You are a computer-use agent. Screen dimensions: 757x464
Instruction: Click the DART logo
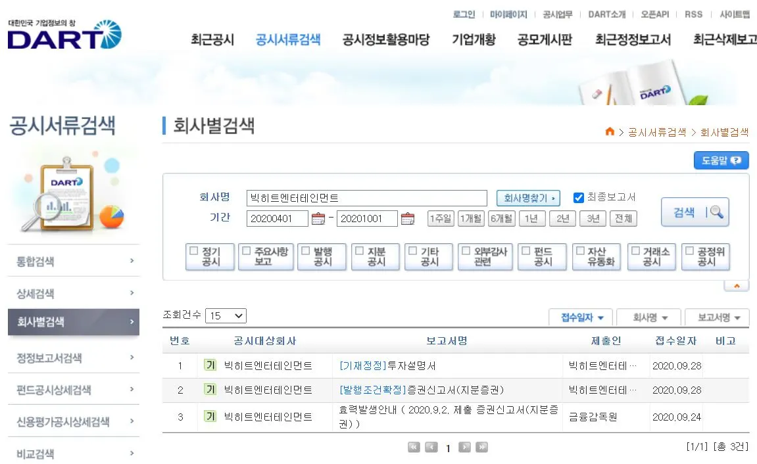pyautogui.click(x=64, y=35)
